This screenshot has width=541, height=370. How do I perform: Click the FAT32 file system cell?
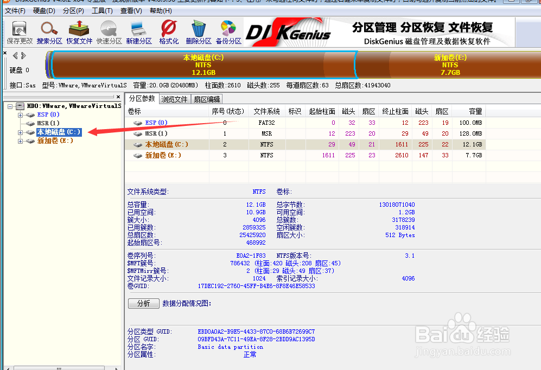click(x=267, y=123)
